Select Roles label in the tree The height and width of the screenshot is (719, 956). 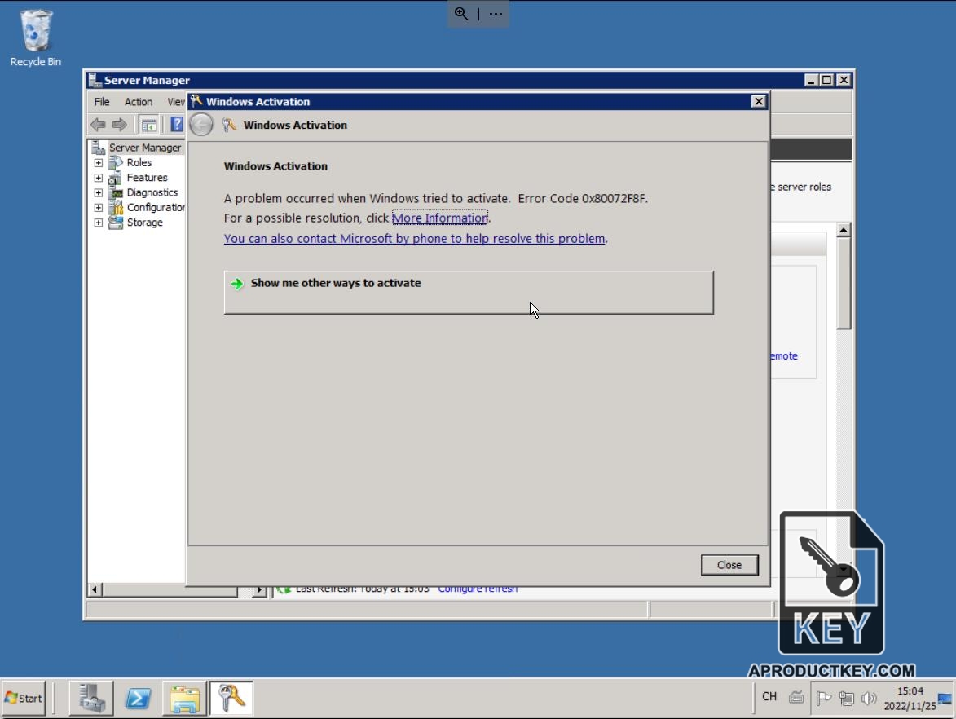pos(139,163)
